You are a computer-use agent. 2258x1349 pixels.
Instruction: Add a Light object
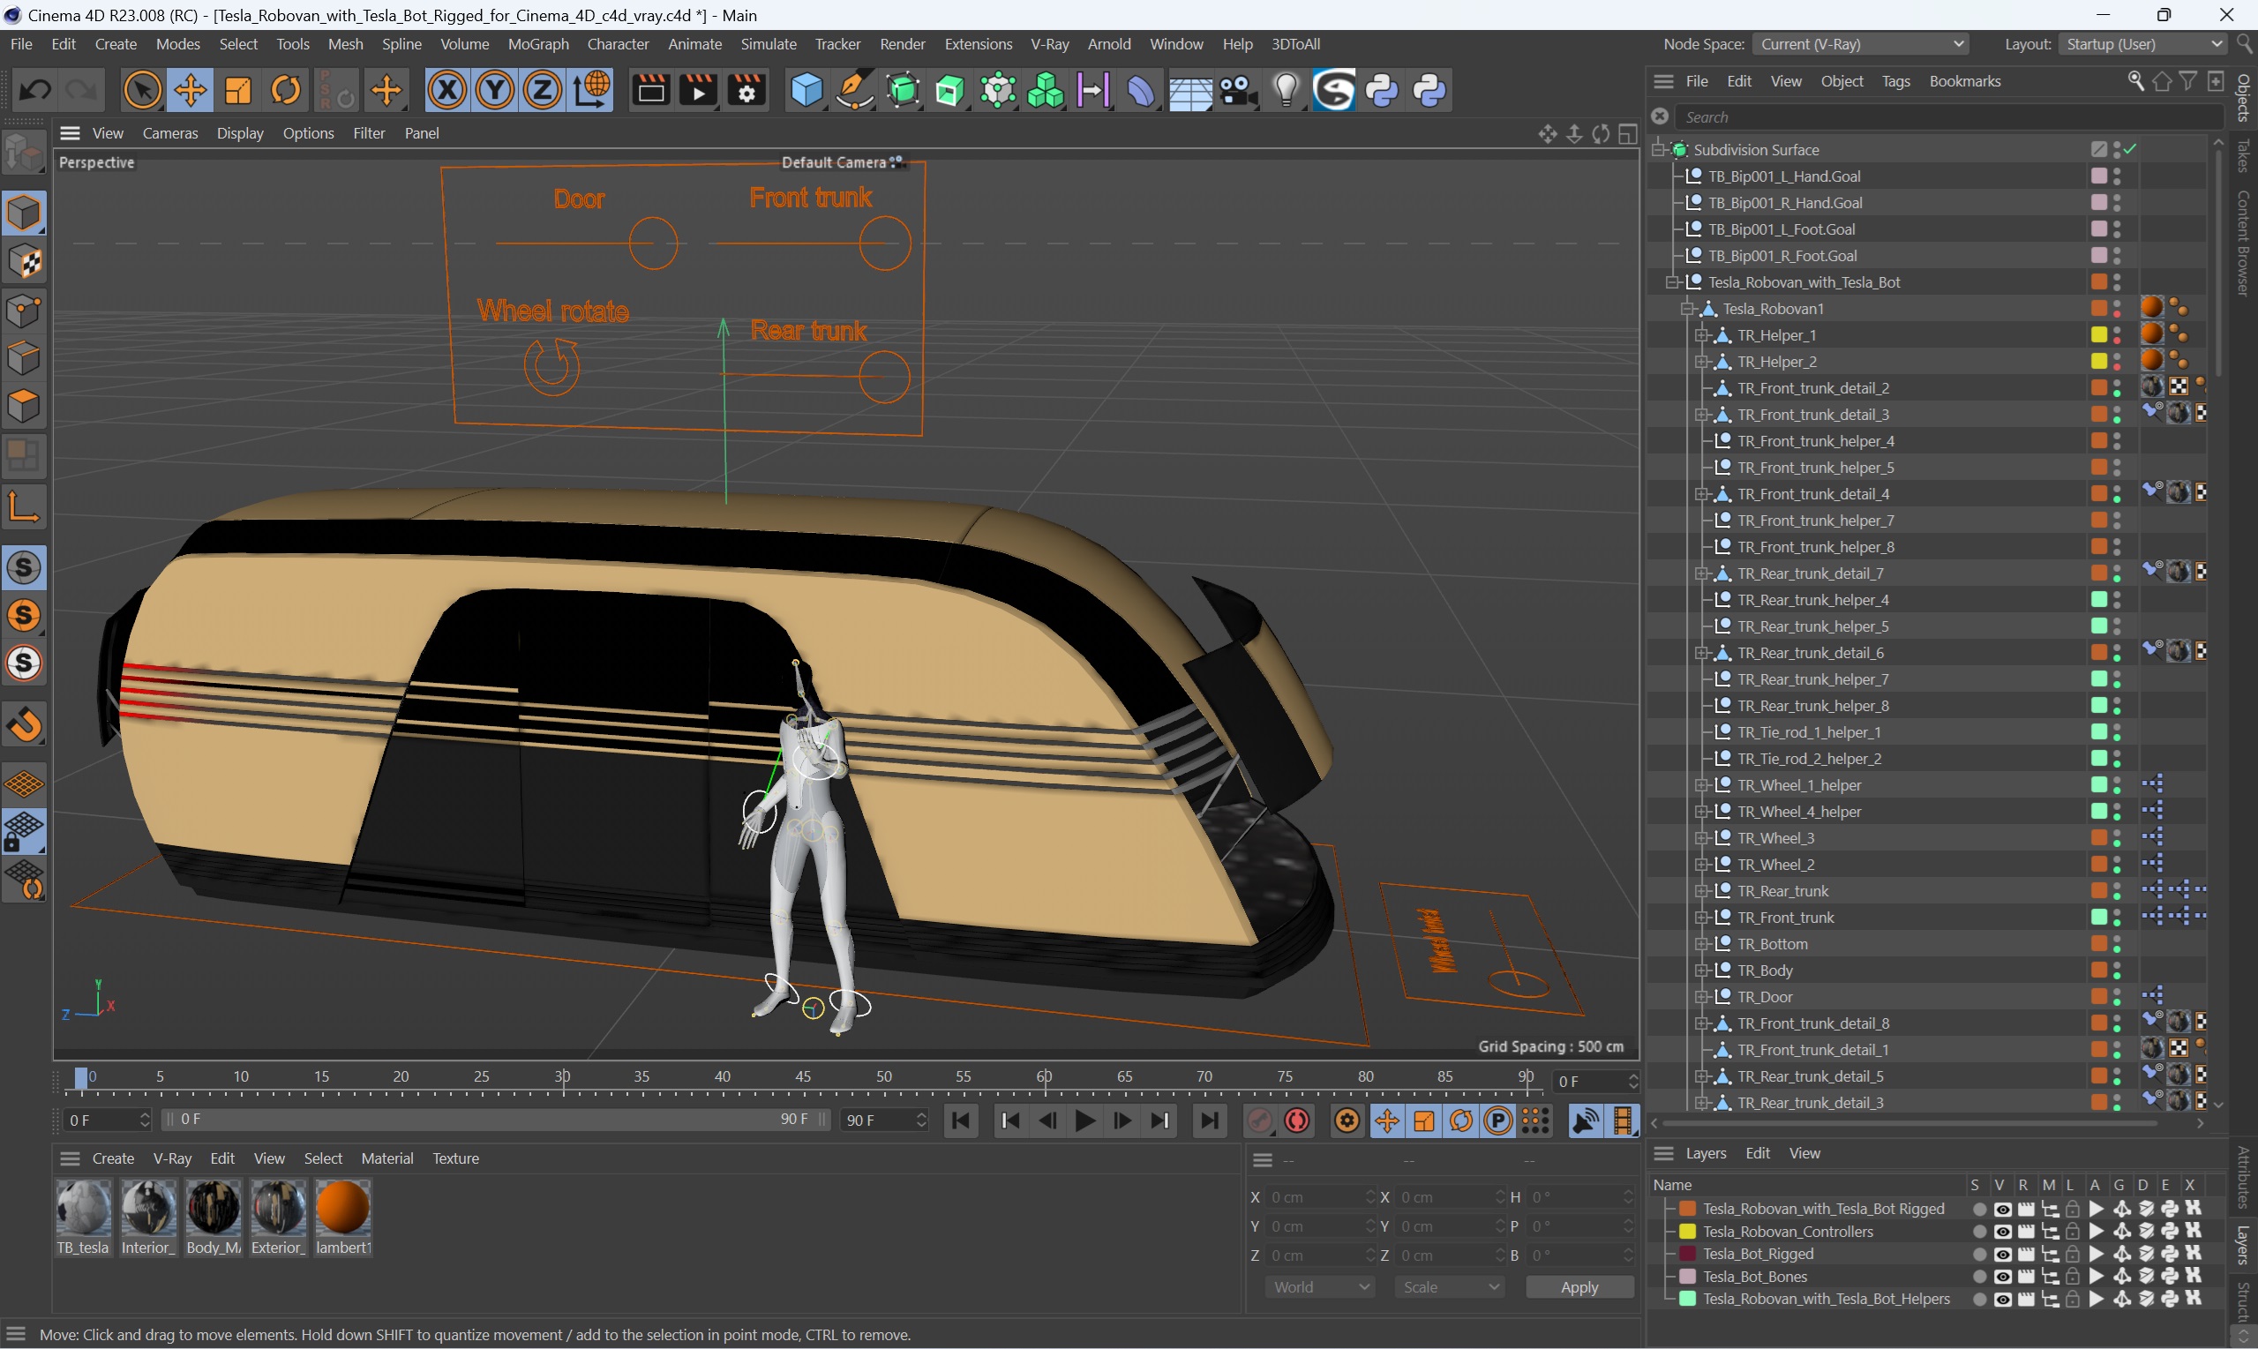[x=1287, y=90]
